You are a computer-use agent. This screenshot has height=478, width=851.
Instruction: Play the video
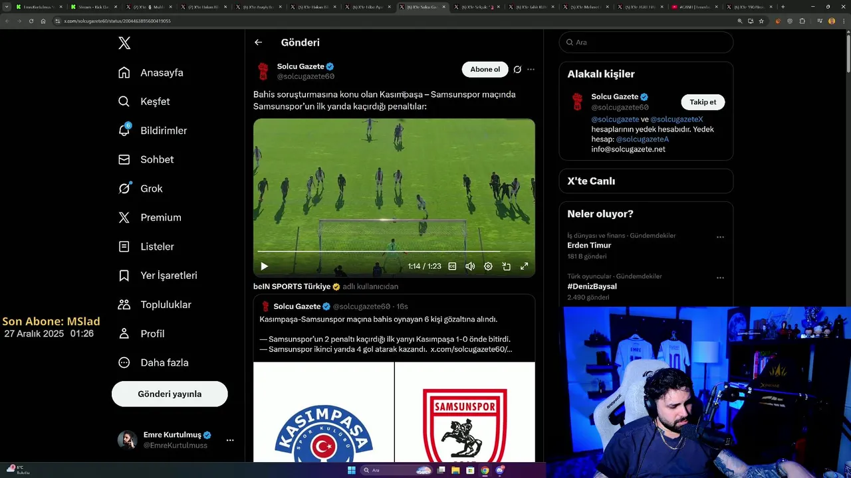(x=264, y=266)
